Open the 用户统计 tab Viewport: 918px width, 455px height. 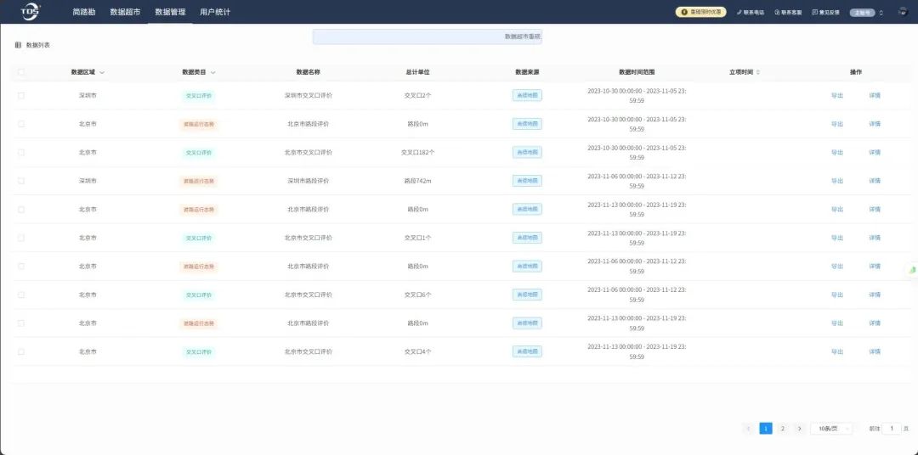point(214,12)
